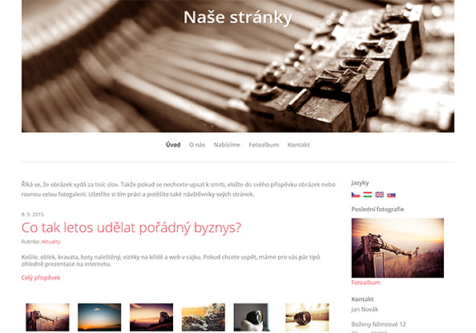Open Fotoalbum in the top navigation
This screenshot has height=333, width=476.
coord(264,145)
